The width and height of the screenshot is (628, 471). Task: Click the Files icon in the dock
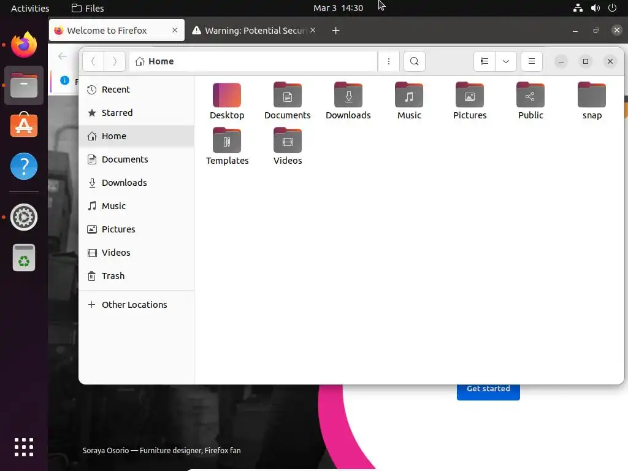[x=24, y=85]
